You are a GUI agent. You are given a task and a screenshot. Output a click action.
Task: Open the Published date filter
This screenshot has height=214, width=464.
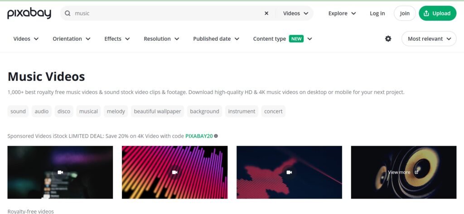[x=216, y=39]
